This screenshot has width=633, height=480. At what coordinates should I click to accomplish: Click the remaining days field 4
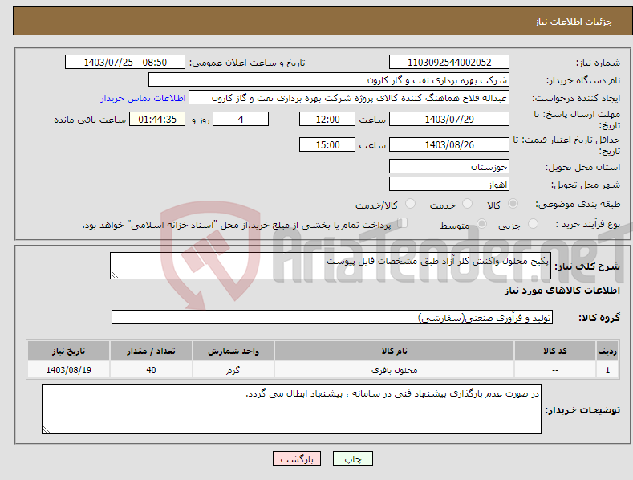click(x=241, y=119)
